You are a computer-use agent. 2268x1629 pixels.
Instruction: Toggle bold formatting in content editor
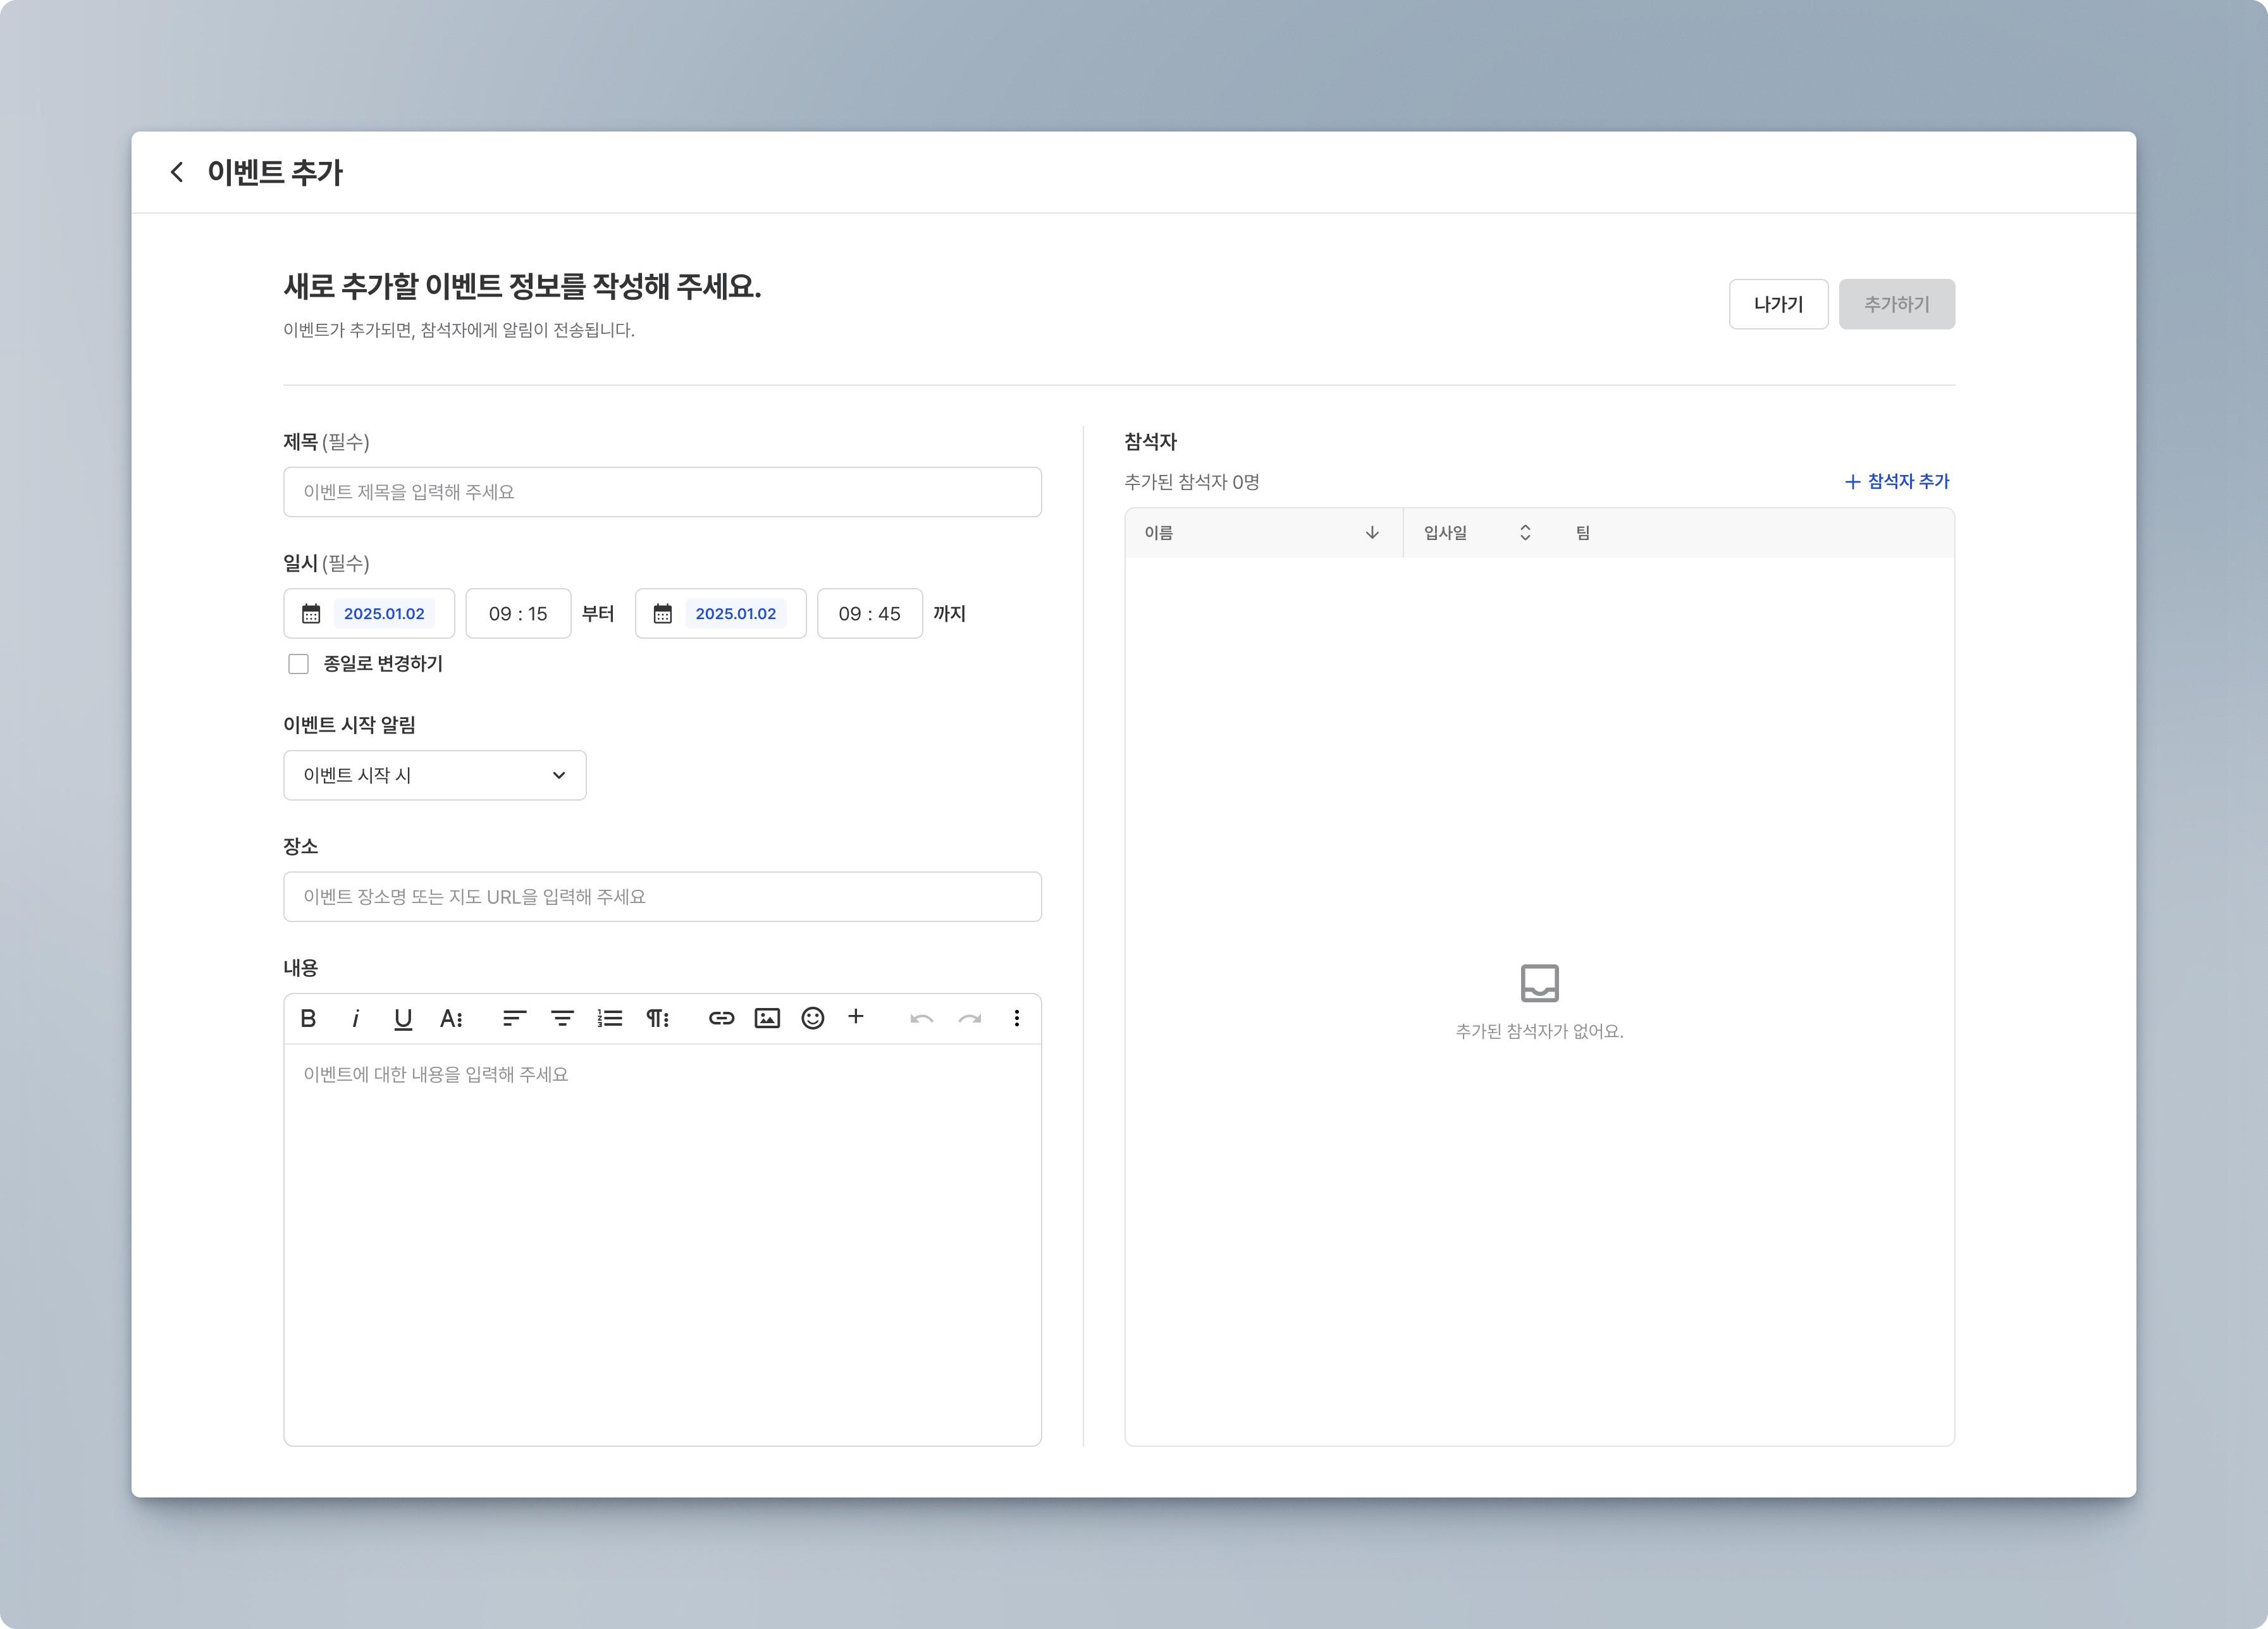click(x=308, y=1018)
